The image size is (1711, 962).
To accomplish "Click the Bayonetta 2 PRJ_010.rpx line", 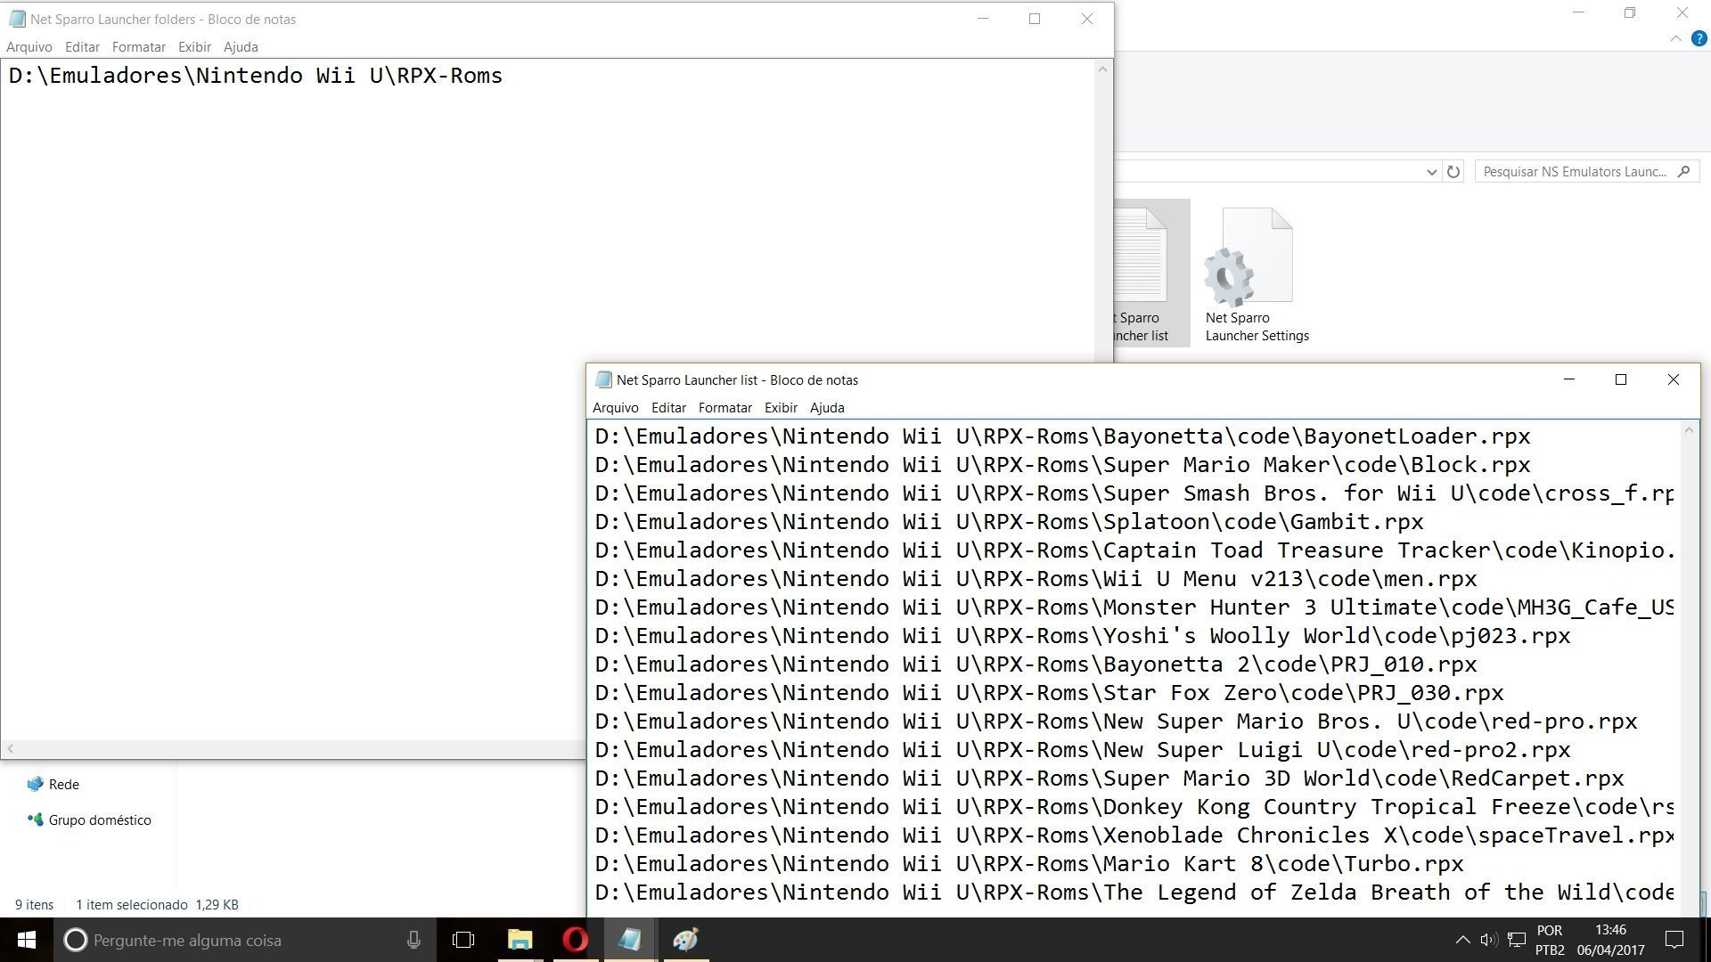I will pyautogui.click(x=1036, y=664).
